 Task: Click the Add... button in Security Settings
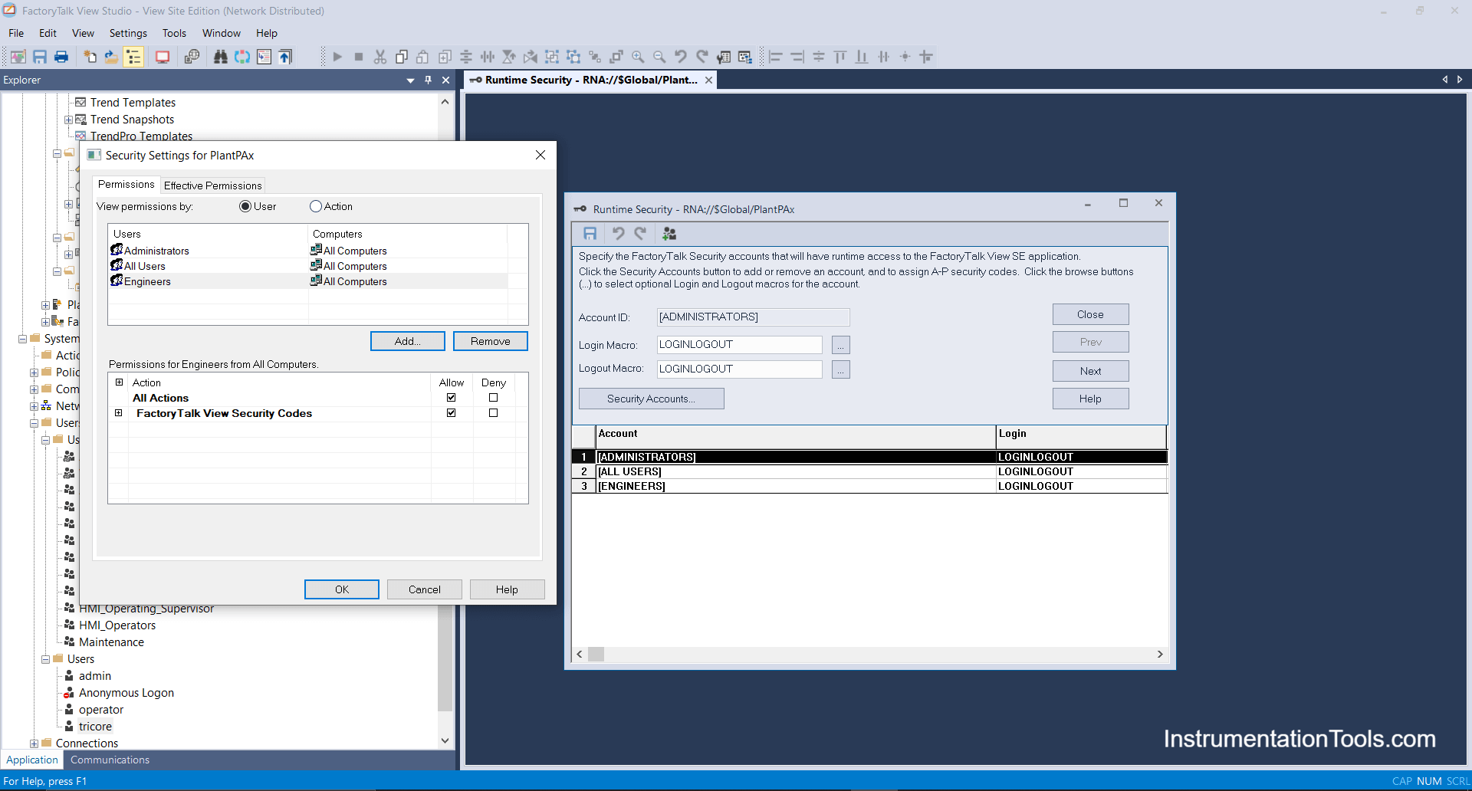coord(408,341)
